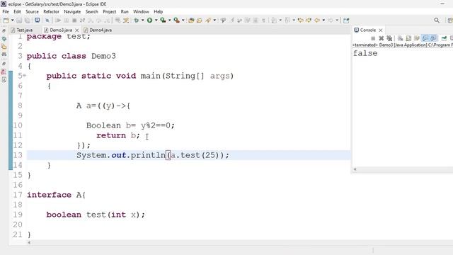
Task: Click Remove All Terminated Launches icon
Action: point(389,38)
